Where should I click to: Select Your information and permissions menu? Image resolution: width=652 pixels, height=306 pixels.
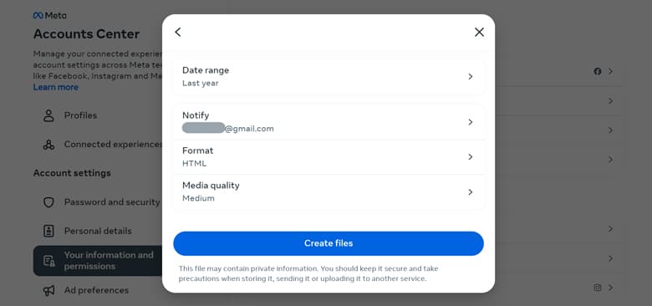pos(98,261)
